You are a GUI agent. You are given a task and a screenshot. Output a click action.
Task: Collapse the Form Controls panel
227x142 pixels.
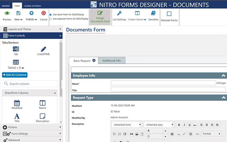[x=31, y=35]
